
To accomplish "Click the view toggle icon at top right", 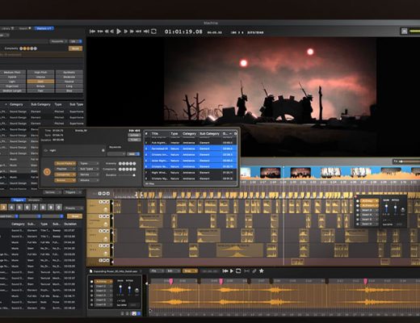I will 404,31.
